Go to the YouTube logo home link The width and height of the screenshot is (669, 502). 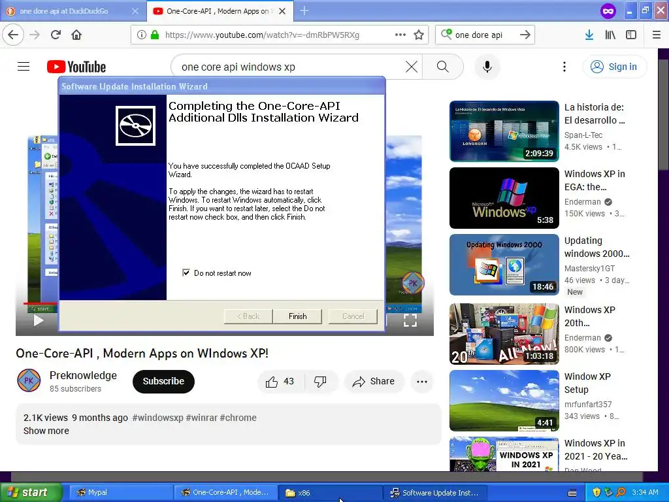tap(76, 67)
